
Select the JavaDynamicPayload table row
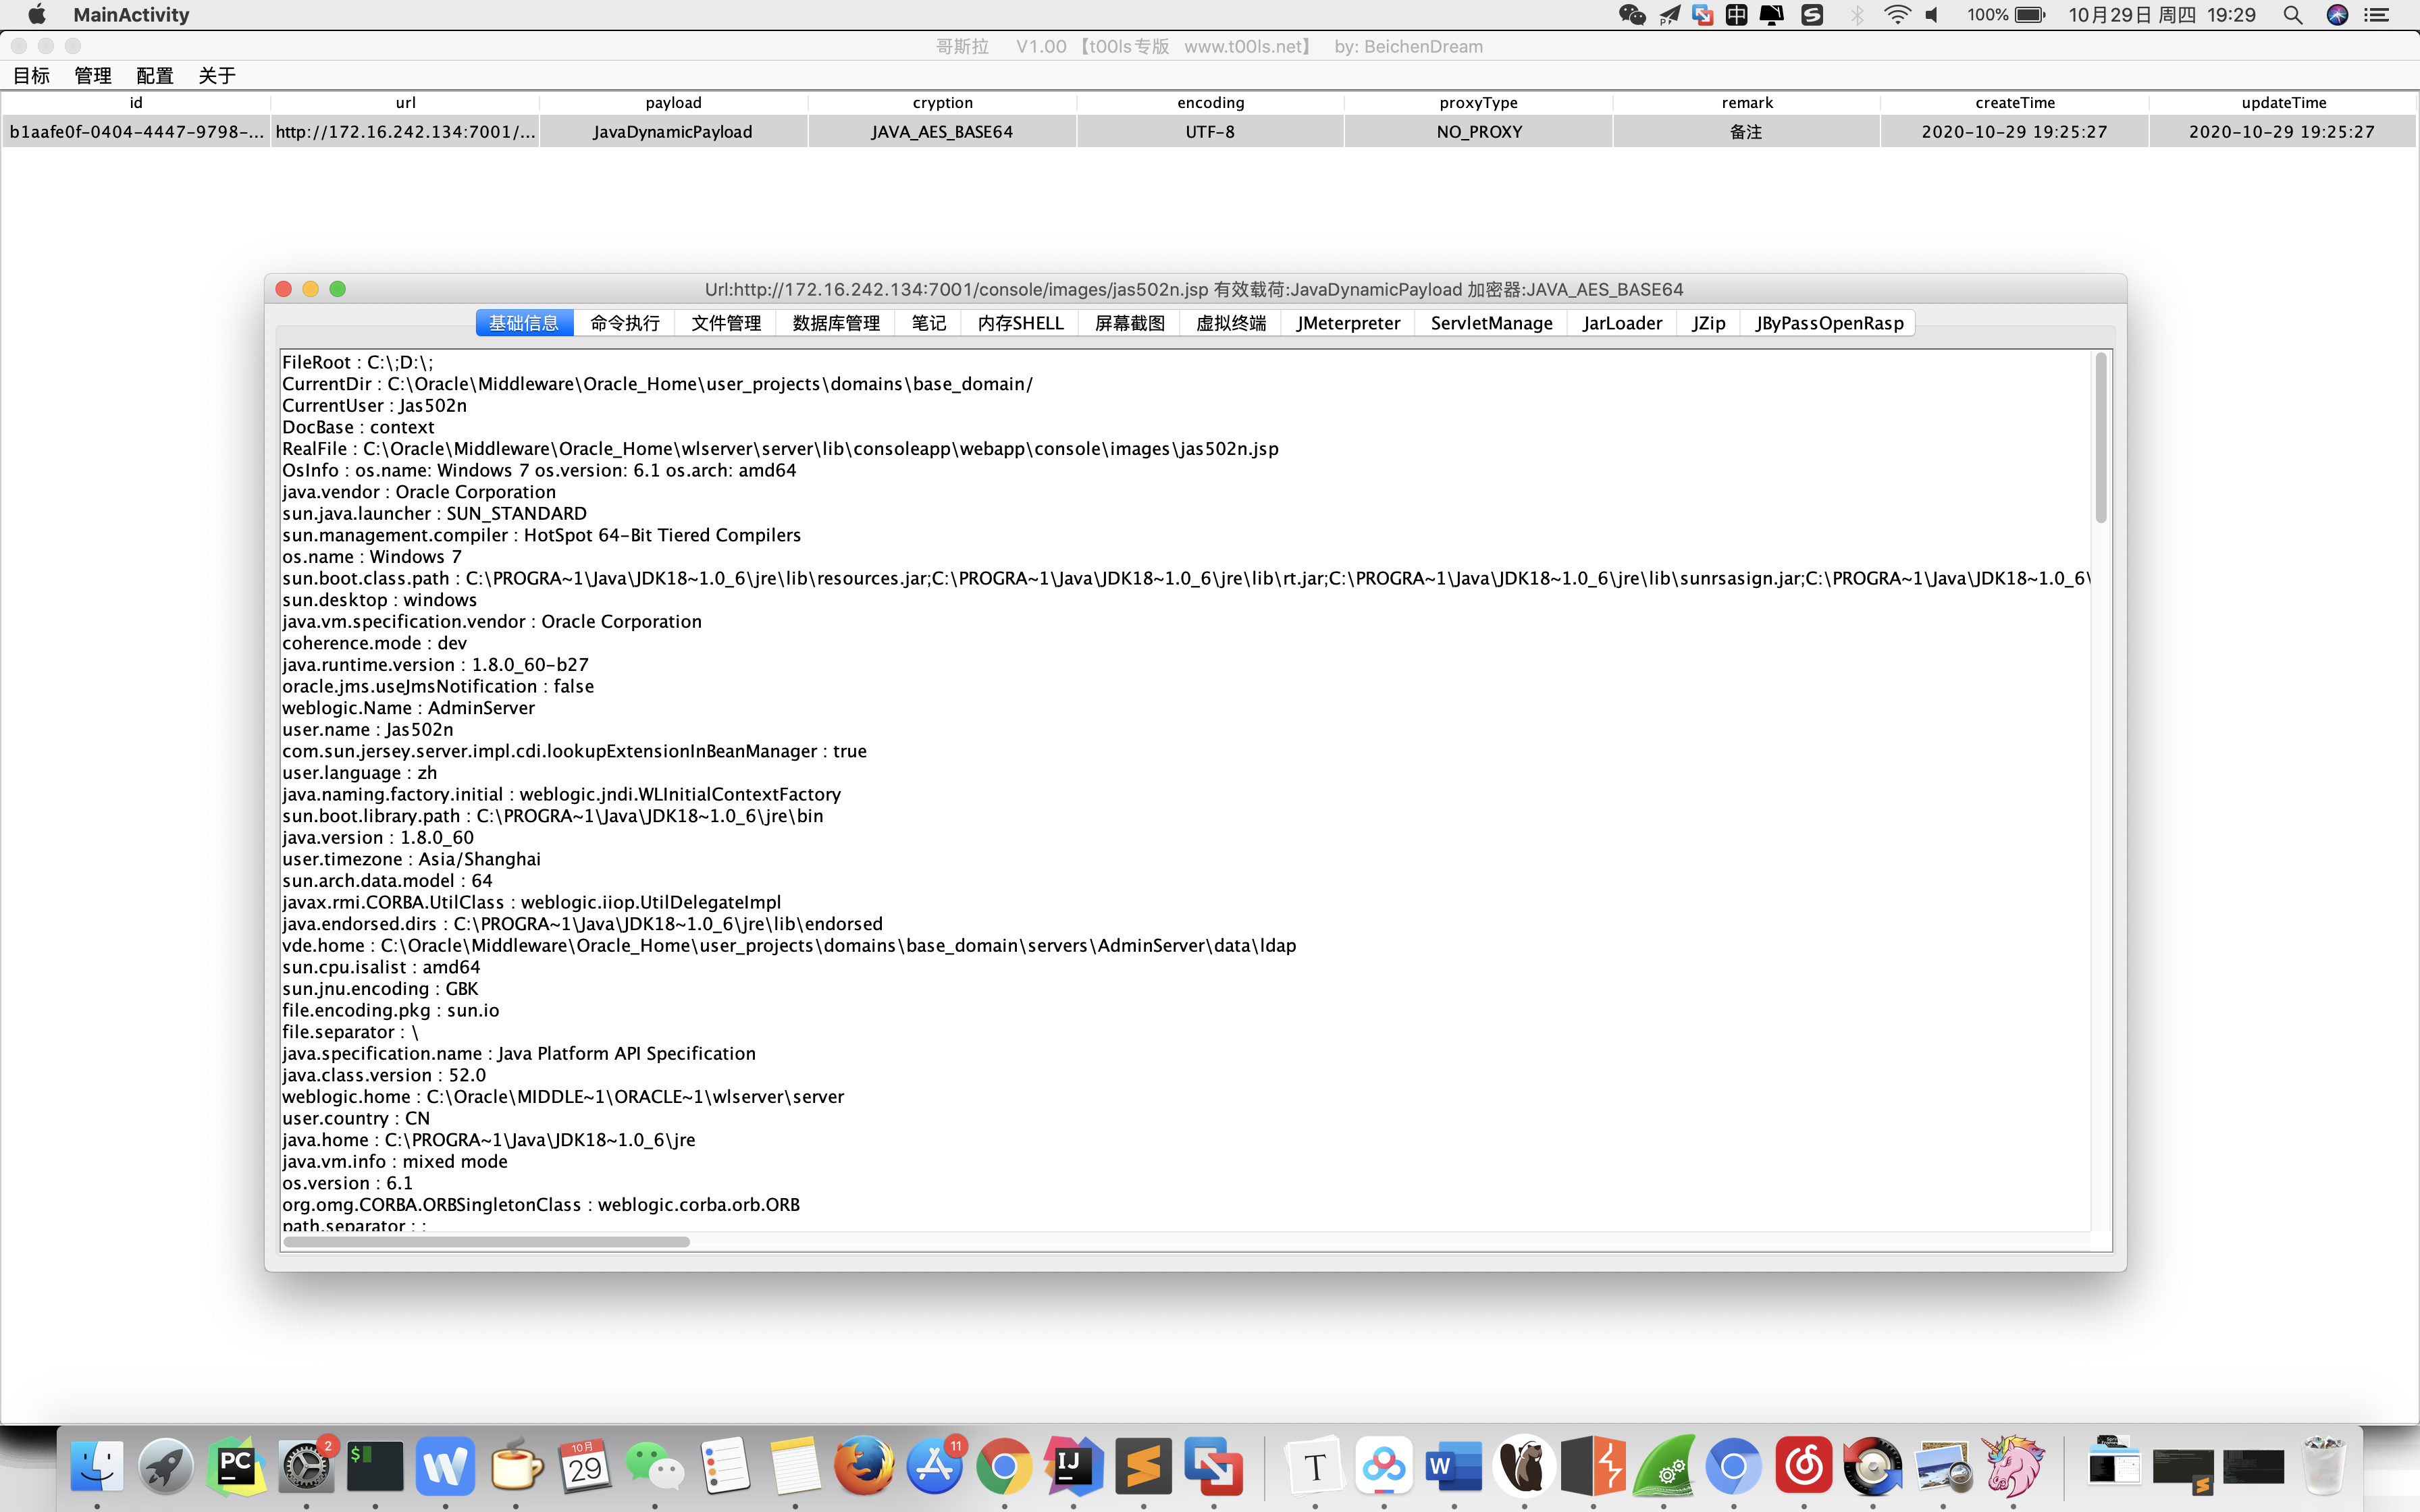point(672,132)
